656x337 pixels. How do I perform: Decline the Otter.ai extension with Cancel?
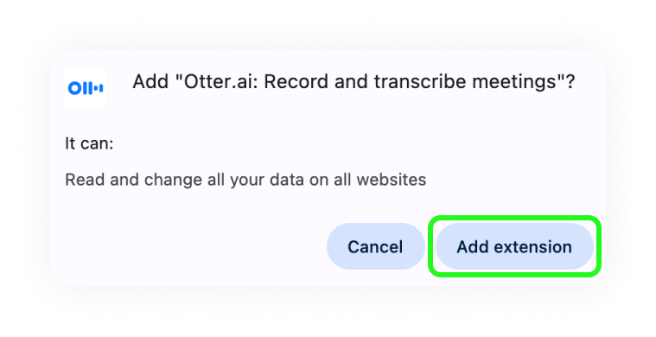pyautogui.click(x=375, y=246)
